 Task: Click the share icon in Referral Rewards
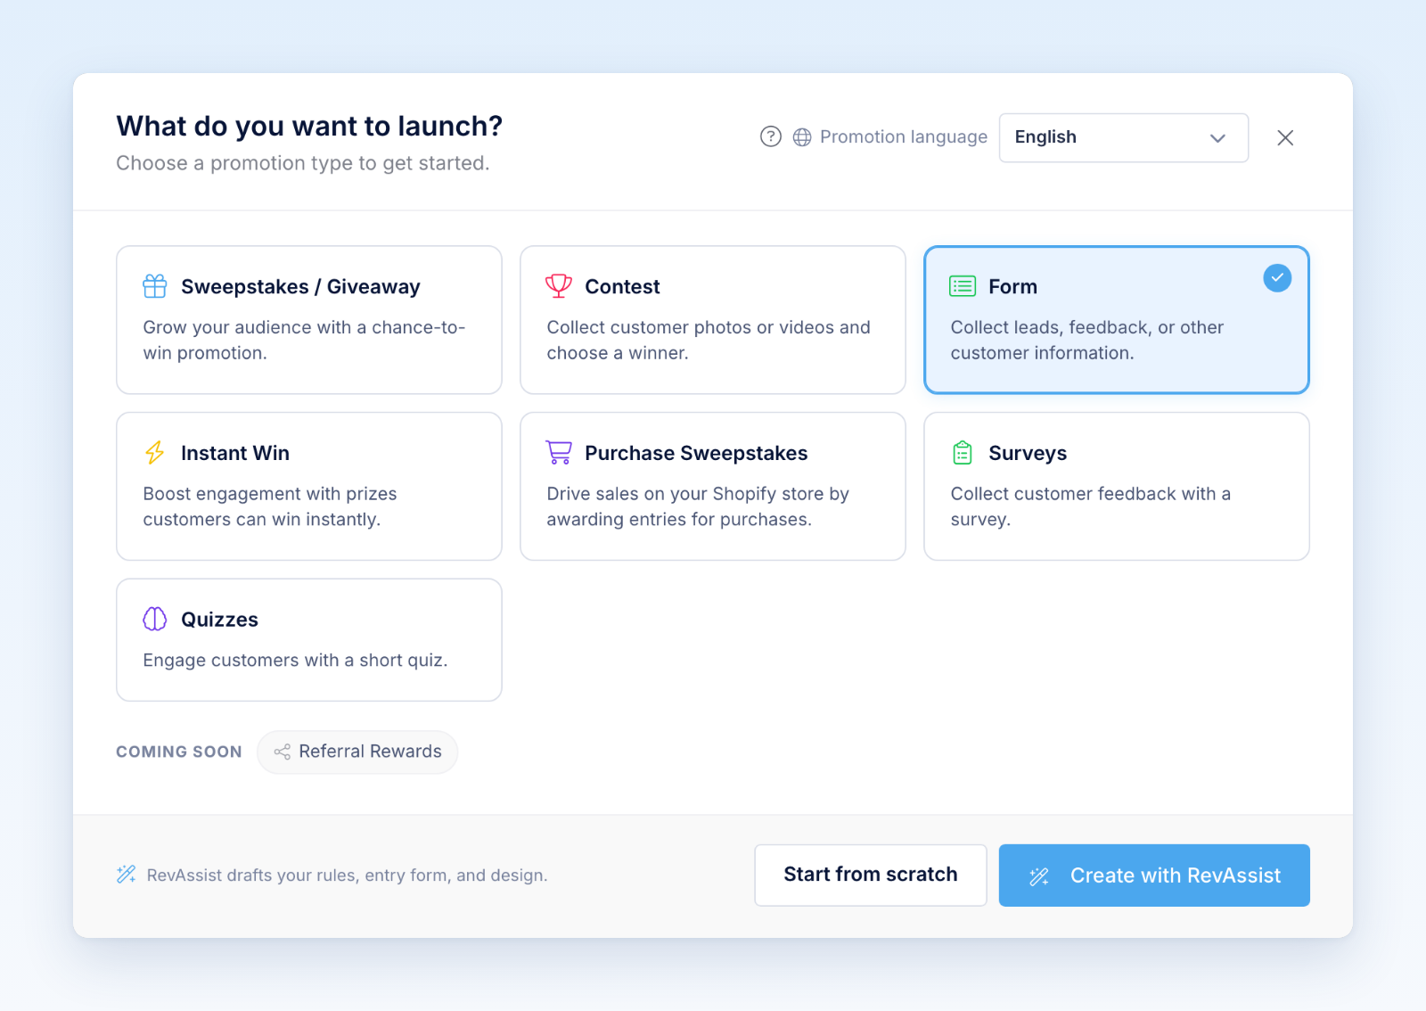[x=283, y=752]
